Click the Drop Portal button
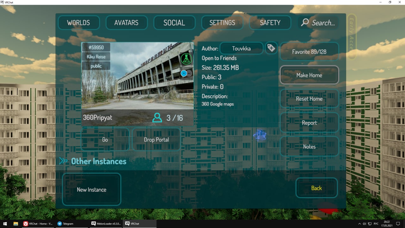405x228 pixels. tap(156, 140)
